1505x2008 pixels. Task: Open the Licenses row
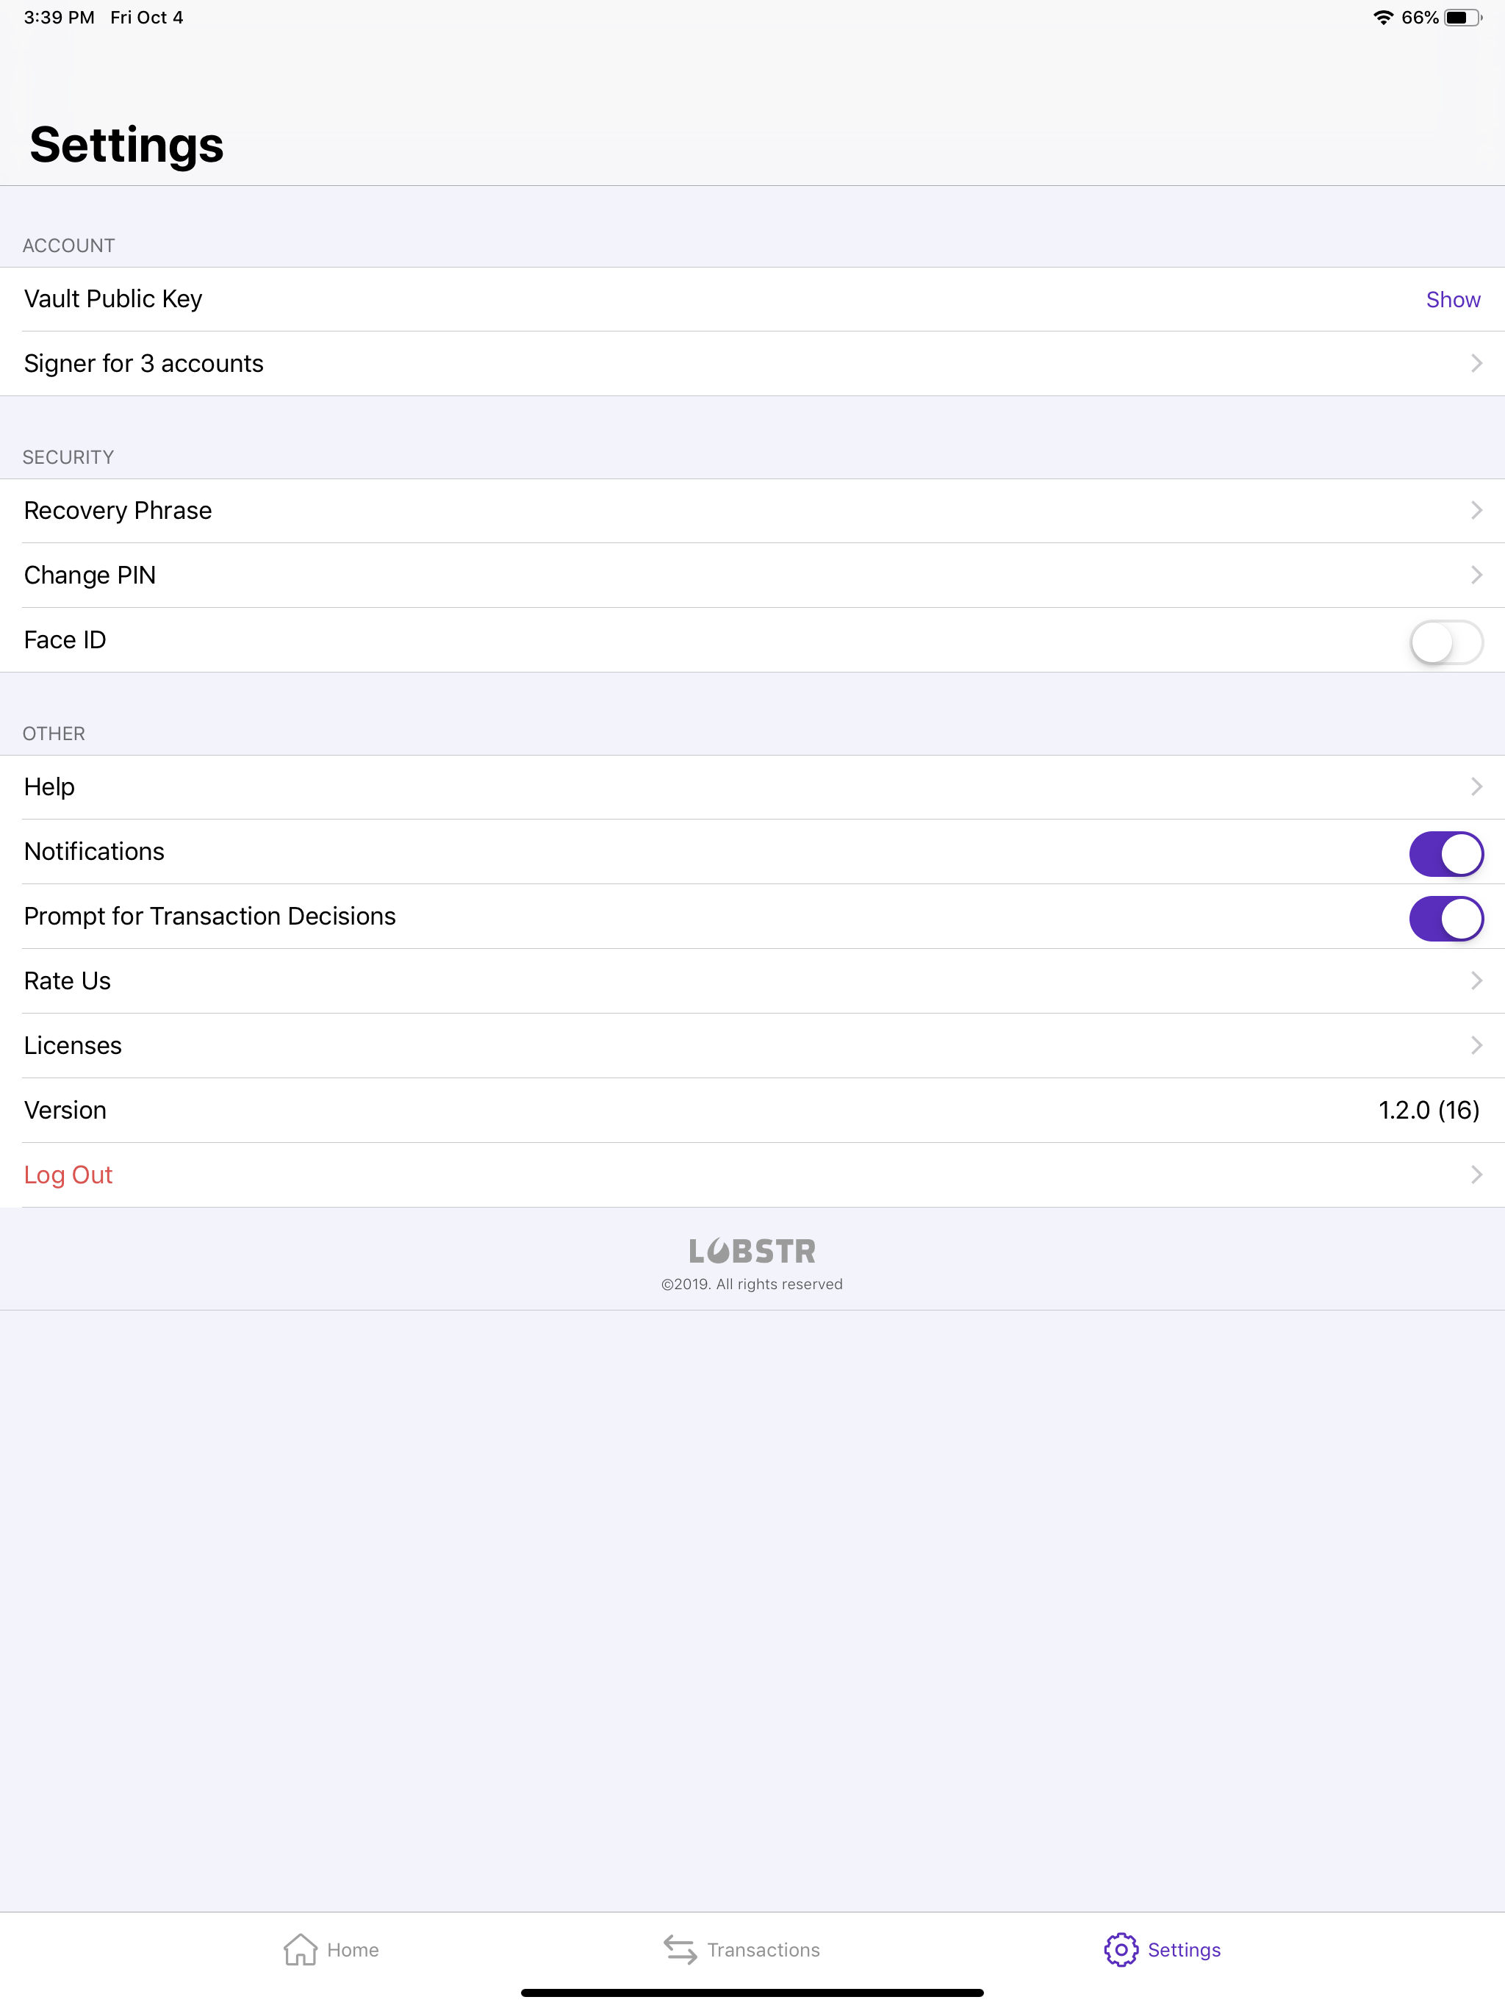pyautogui.click(x=752, y=1046)
